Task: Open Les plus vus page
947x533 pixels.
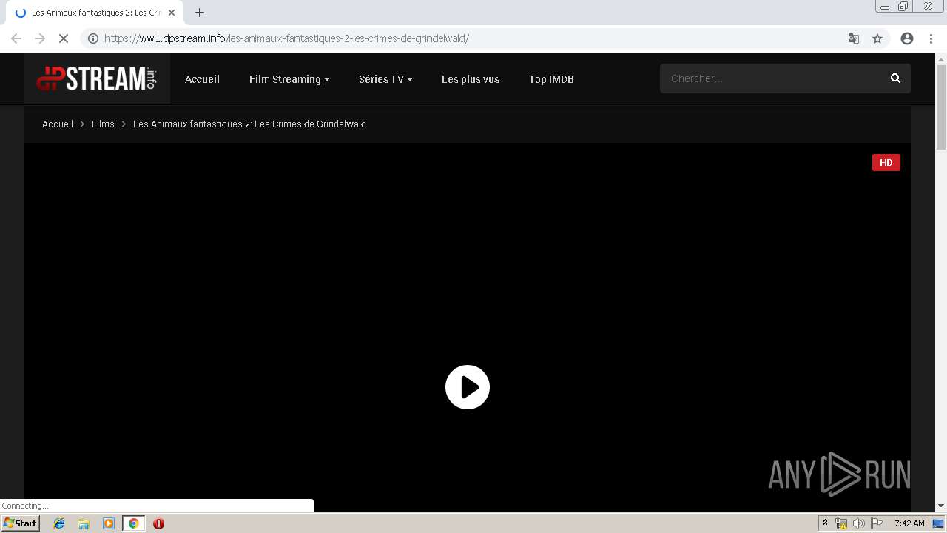Action: [x=471, y=79]
